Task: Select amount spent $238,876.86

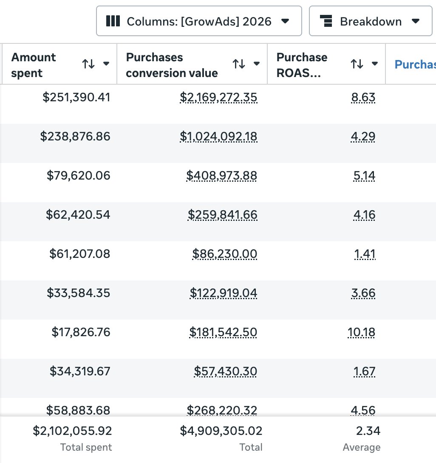Action: pyautogui.click(x=75, y=136)
